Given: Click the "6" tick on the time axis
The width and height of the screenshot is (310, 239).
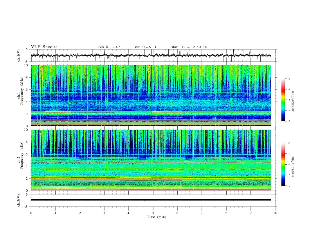Looking at the screenshot, I should pyautogui.click(x=177, y=213).
